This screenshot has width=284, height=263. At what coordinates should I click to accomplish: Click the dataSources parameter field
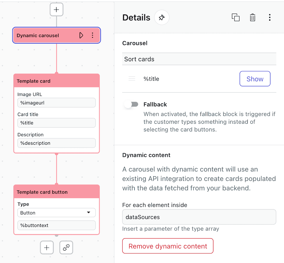(199, 217)
